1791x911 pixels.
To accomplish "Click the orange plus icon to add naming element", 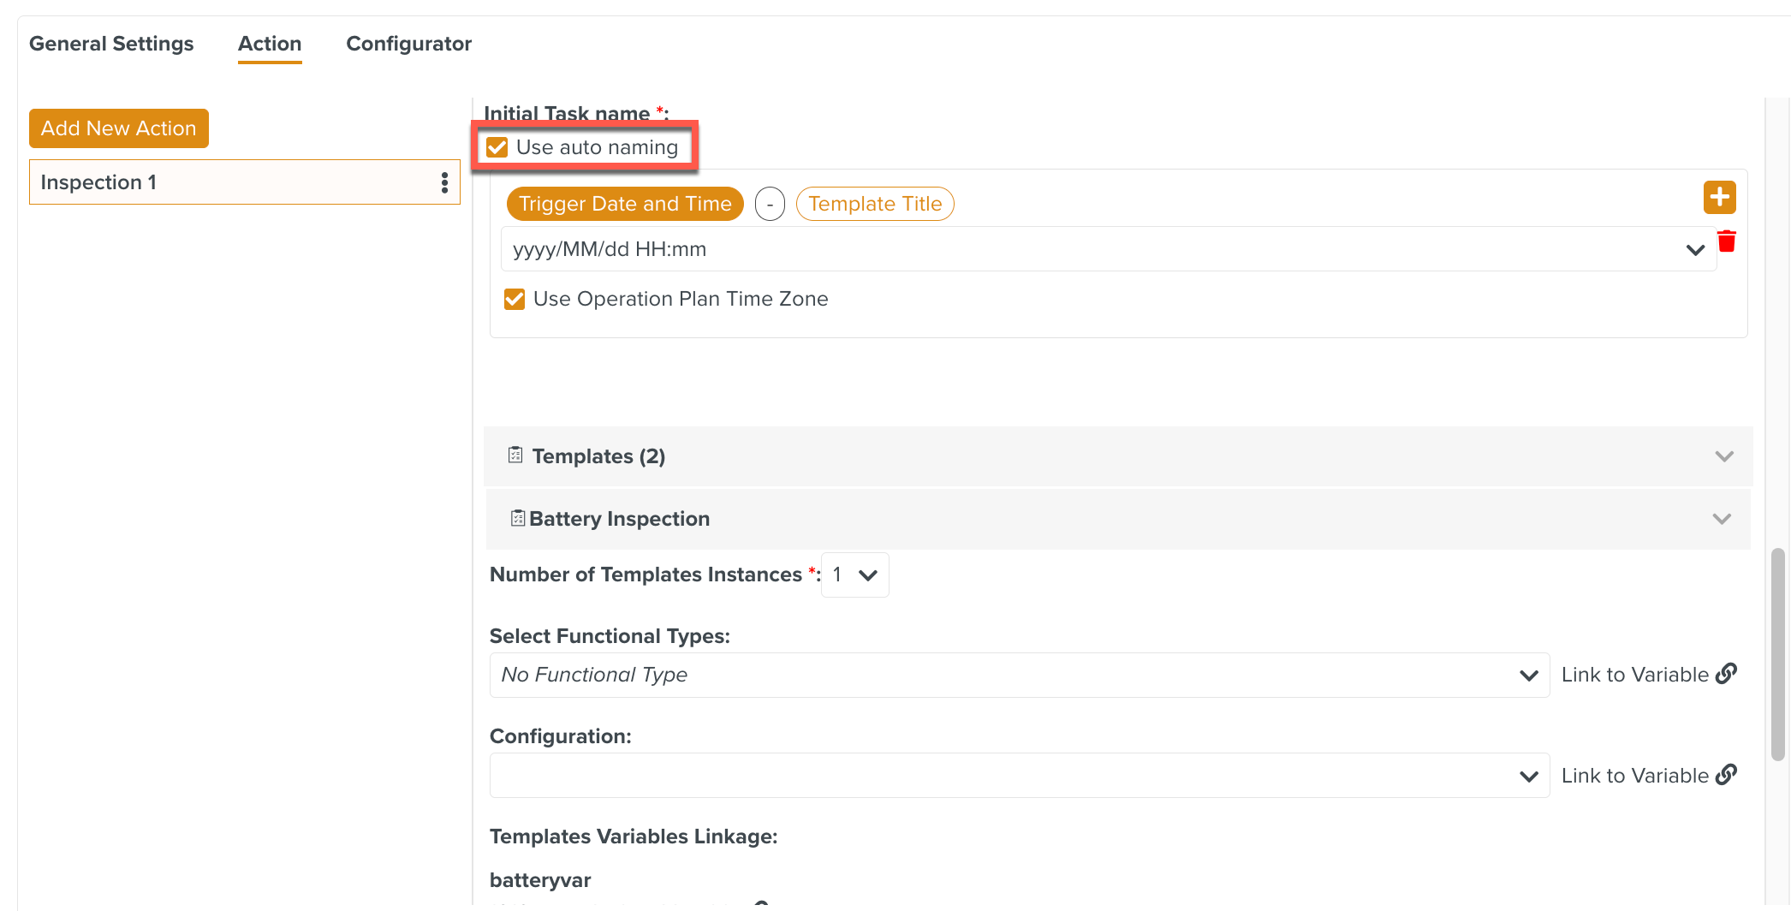I will [1719, 197].
